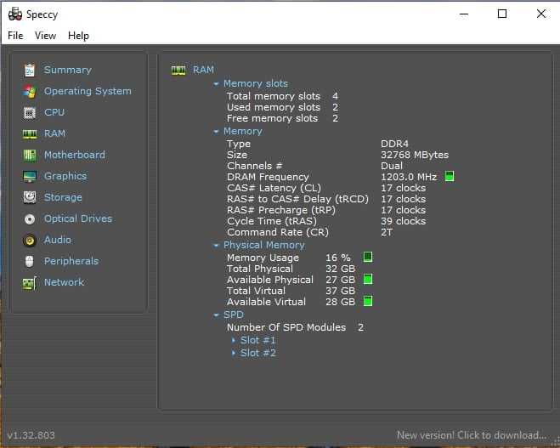
Task: Click the Speccy app icon in title bar
Action: (x=15, y=14)
